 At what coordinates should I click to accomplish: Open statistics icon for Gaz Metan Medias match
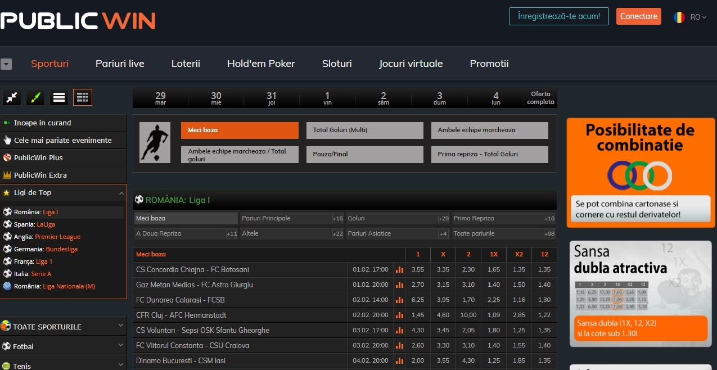(x=400, y=285)
